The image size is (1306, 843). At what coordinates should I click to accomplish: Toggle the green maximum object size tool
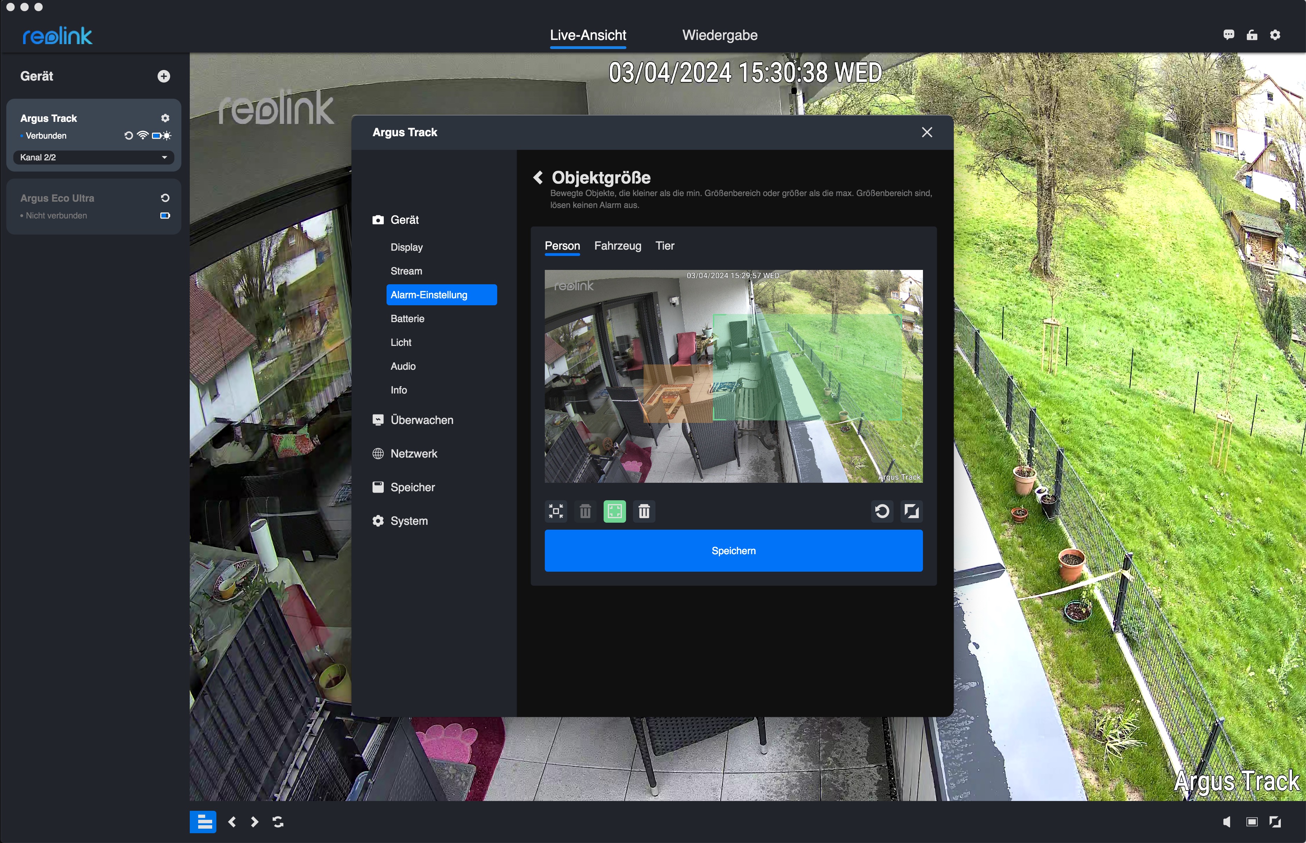(x=614, y=511)
